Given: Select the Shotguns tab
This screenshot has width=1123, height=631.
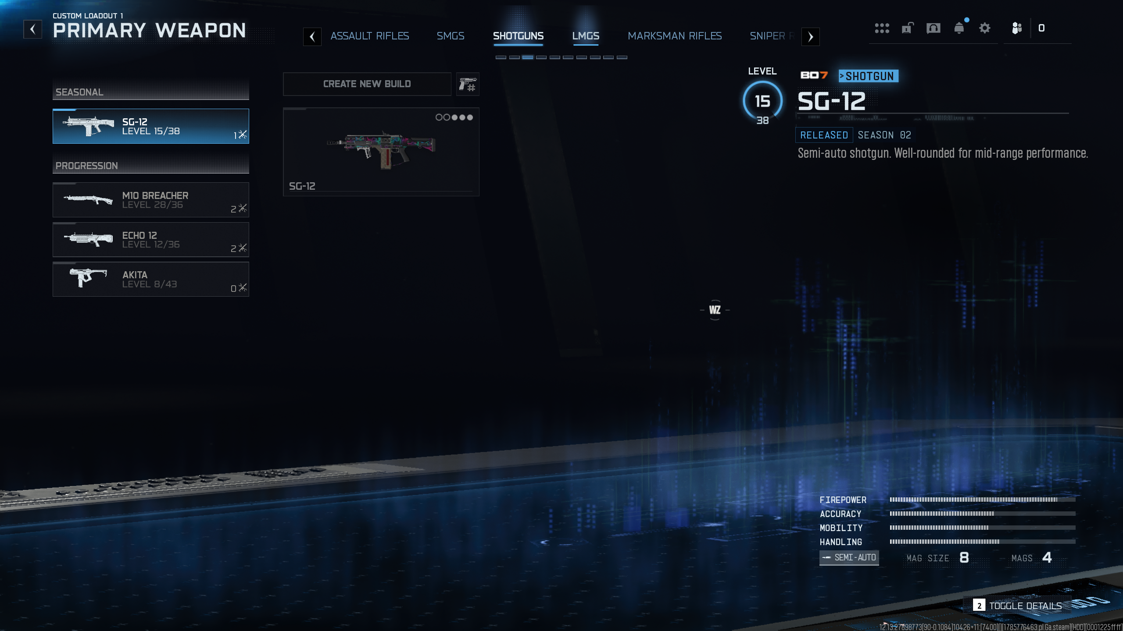Looking at the screenshot, I should point(518,36).
